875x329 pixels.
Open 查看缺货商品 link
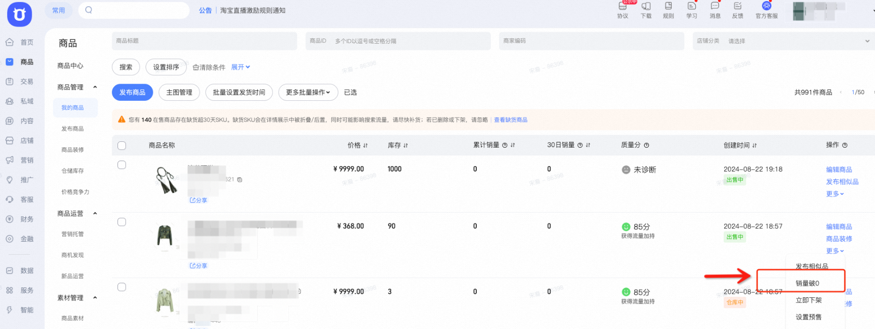[x=511, y=120]
